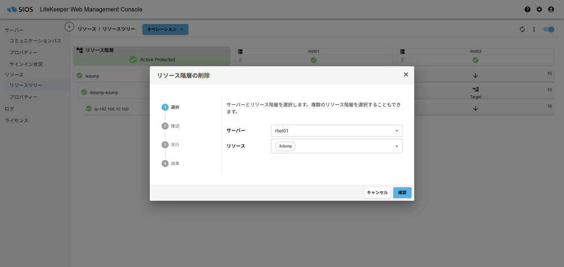Toggle the blue switch in toolbar

549,29
